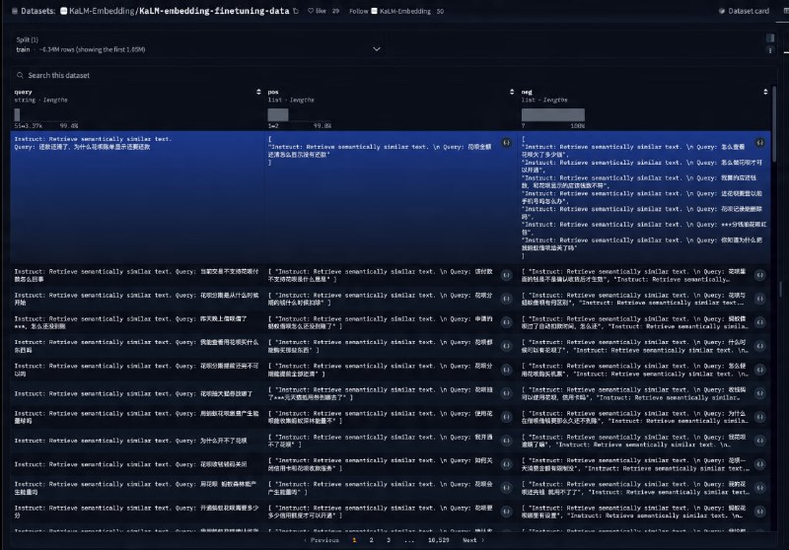
Task: Click the Datasets icon in the header
Action: [15, 11]
